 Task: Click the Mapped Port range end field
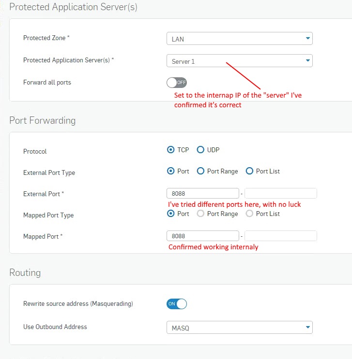point(281,236)
